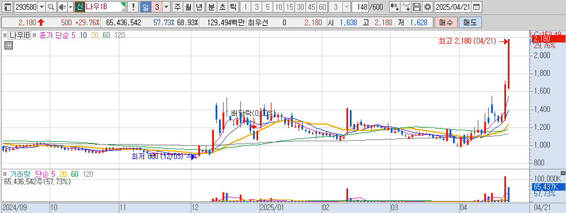Select the 30 interval button
Image resolution: width=566 pixels, height=213 pixels.
click(301, 6)
